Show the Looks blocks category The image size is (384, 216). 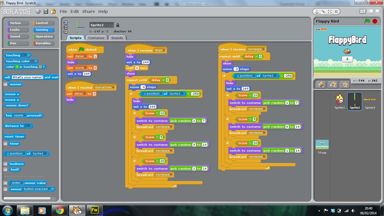18,30
